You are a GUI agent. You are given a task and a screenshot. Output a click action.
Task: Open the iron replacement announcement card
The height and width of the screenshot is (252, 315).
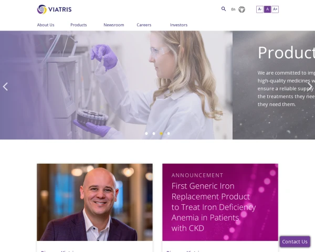click(220, 202)
